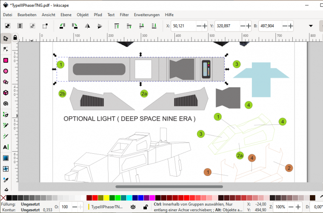Select the Pen Bezier tool
Screen dimensions: 323x213
click(x=6, y=115)
